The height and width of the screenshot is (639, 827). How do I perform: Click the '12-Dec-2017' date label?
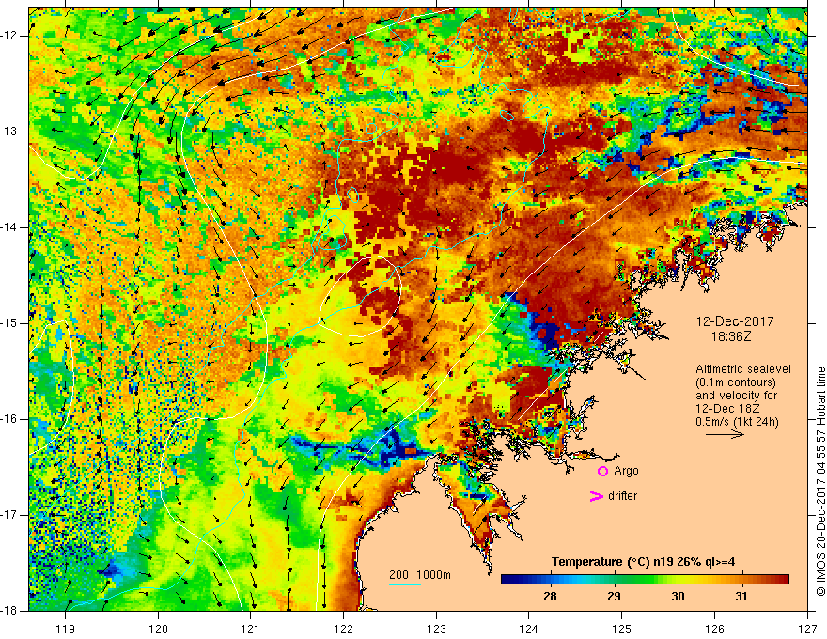(x=735, y=321)
